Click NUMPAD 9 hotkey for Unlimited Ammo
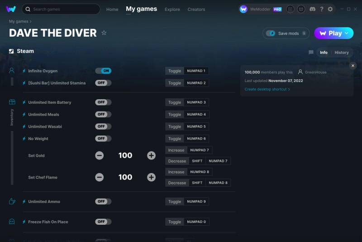This screenshot has width=362, height=242. pos(196,201)
